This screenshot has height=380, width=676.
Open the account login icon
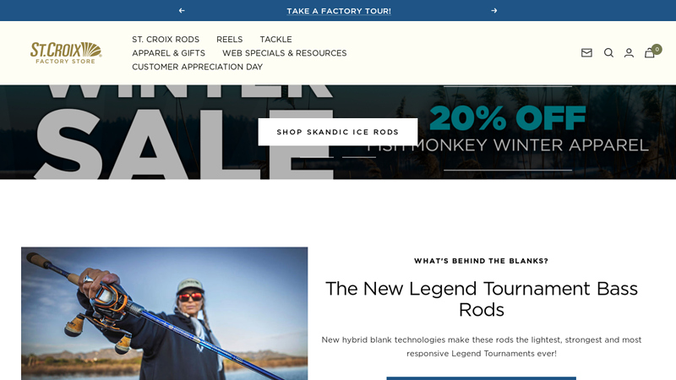(629, 52)
